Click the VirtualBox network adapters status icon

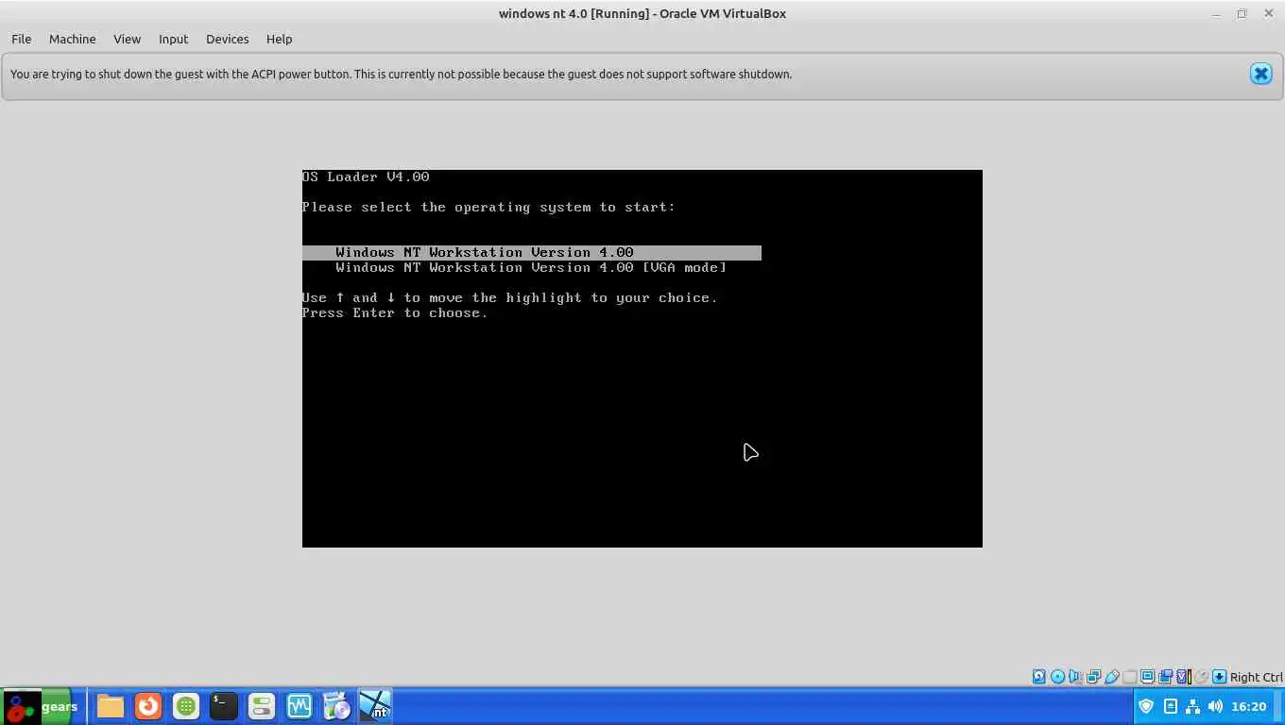pos(1094,677)
